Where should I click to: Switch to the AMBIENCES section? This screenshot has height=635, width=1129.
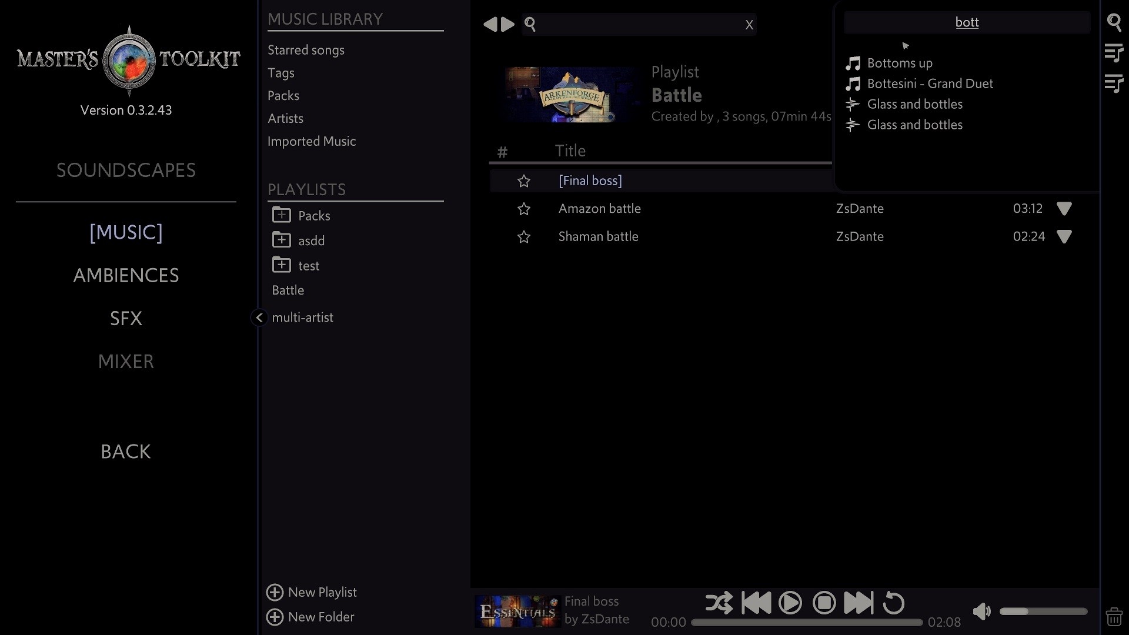[126, 275]
